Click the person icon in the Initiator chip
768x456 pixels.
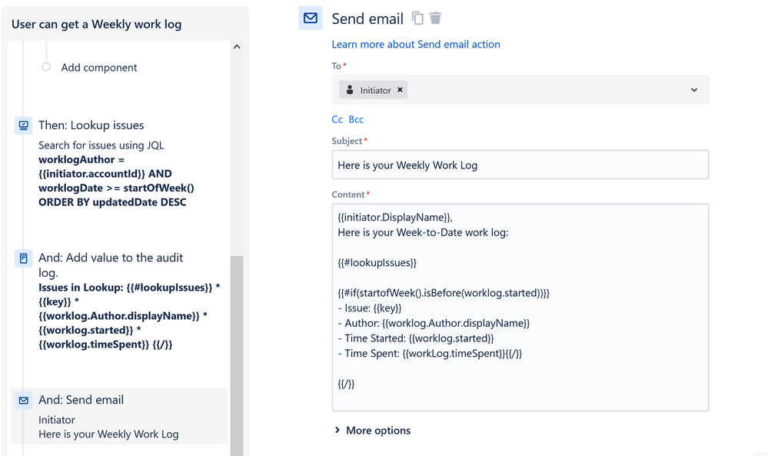click(x=351, y=89)
